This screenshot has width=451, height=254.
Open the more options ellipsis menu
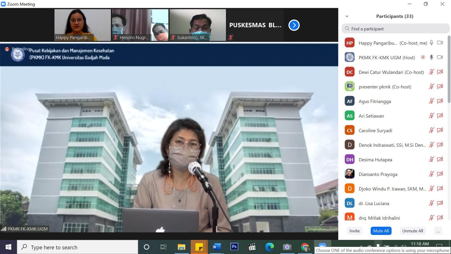pyautogui.click(x=438, y=231)
